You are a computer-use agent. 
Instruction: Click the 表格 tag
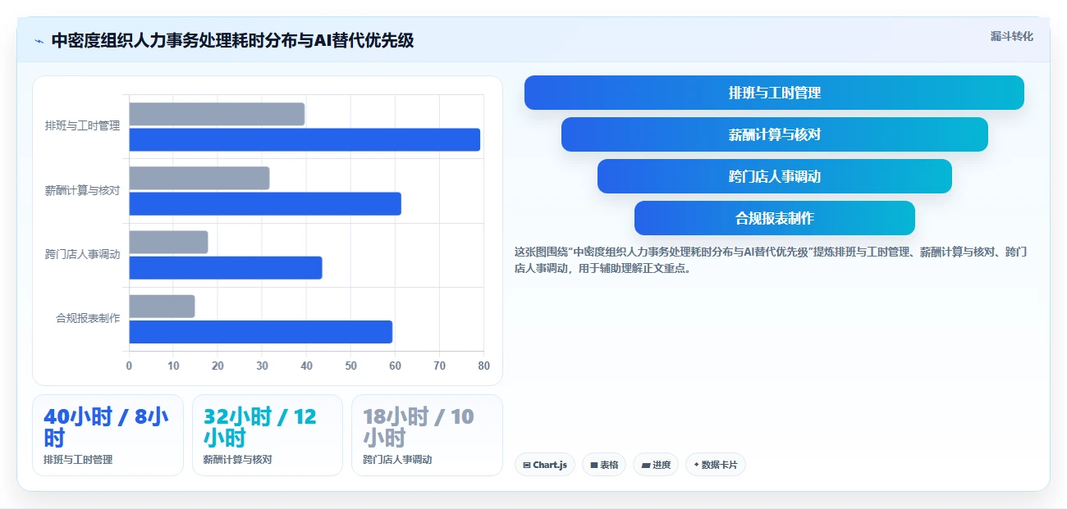tap(604, 465)
